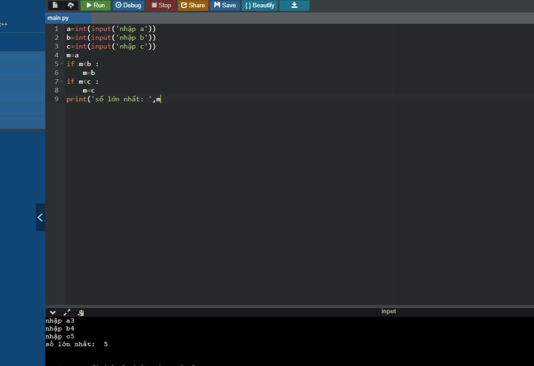Share the code
This screenshot has height=366, width=534.
(193, 5)
